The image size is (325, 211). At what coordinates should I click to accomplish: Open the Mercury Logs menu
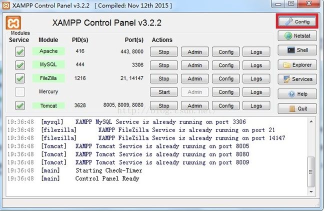click(256, 92)
